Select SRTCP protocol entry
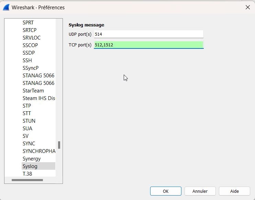Viewport: 255px width, 200px height. coord(30,30)
